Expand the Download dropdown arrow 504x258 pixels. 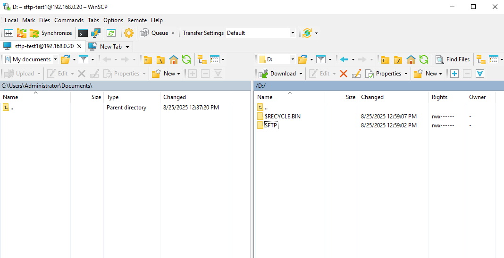[301, 74]
